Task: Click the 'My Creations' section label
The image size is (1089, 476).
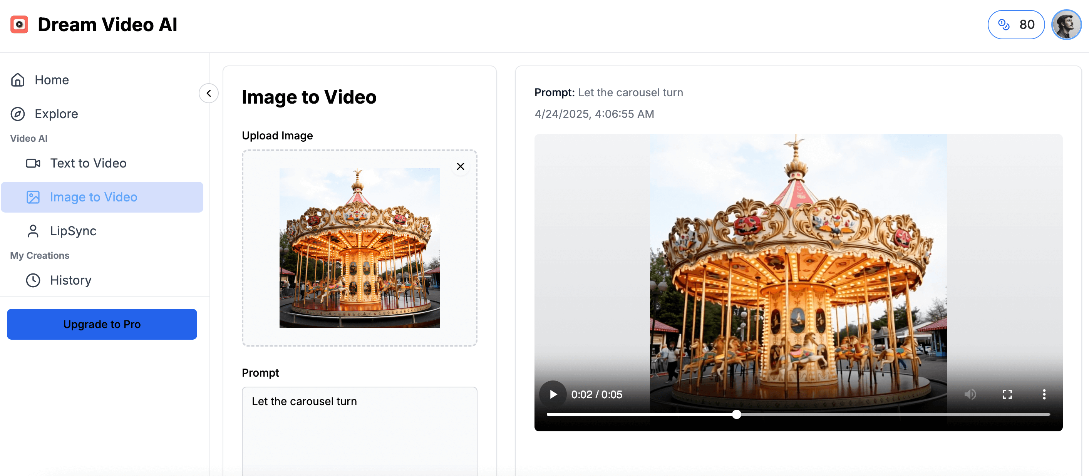Action: pyautogui.click(x=40, y=256)
